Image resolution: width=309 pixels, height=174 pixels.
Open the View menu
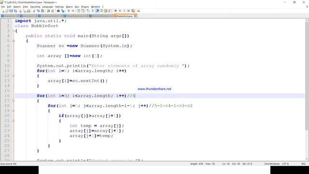(x=25, y=7)
